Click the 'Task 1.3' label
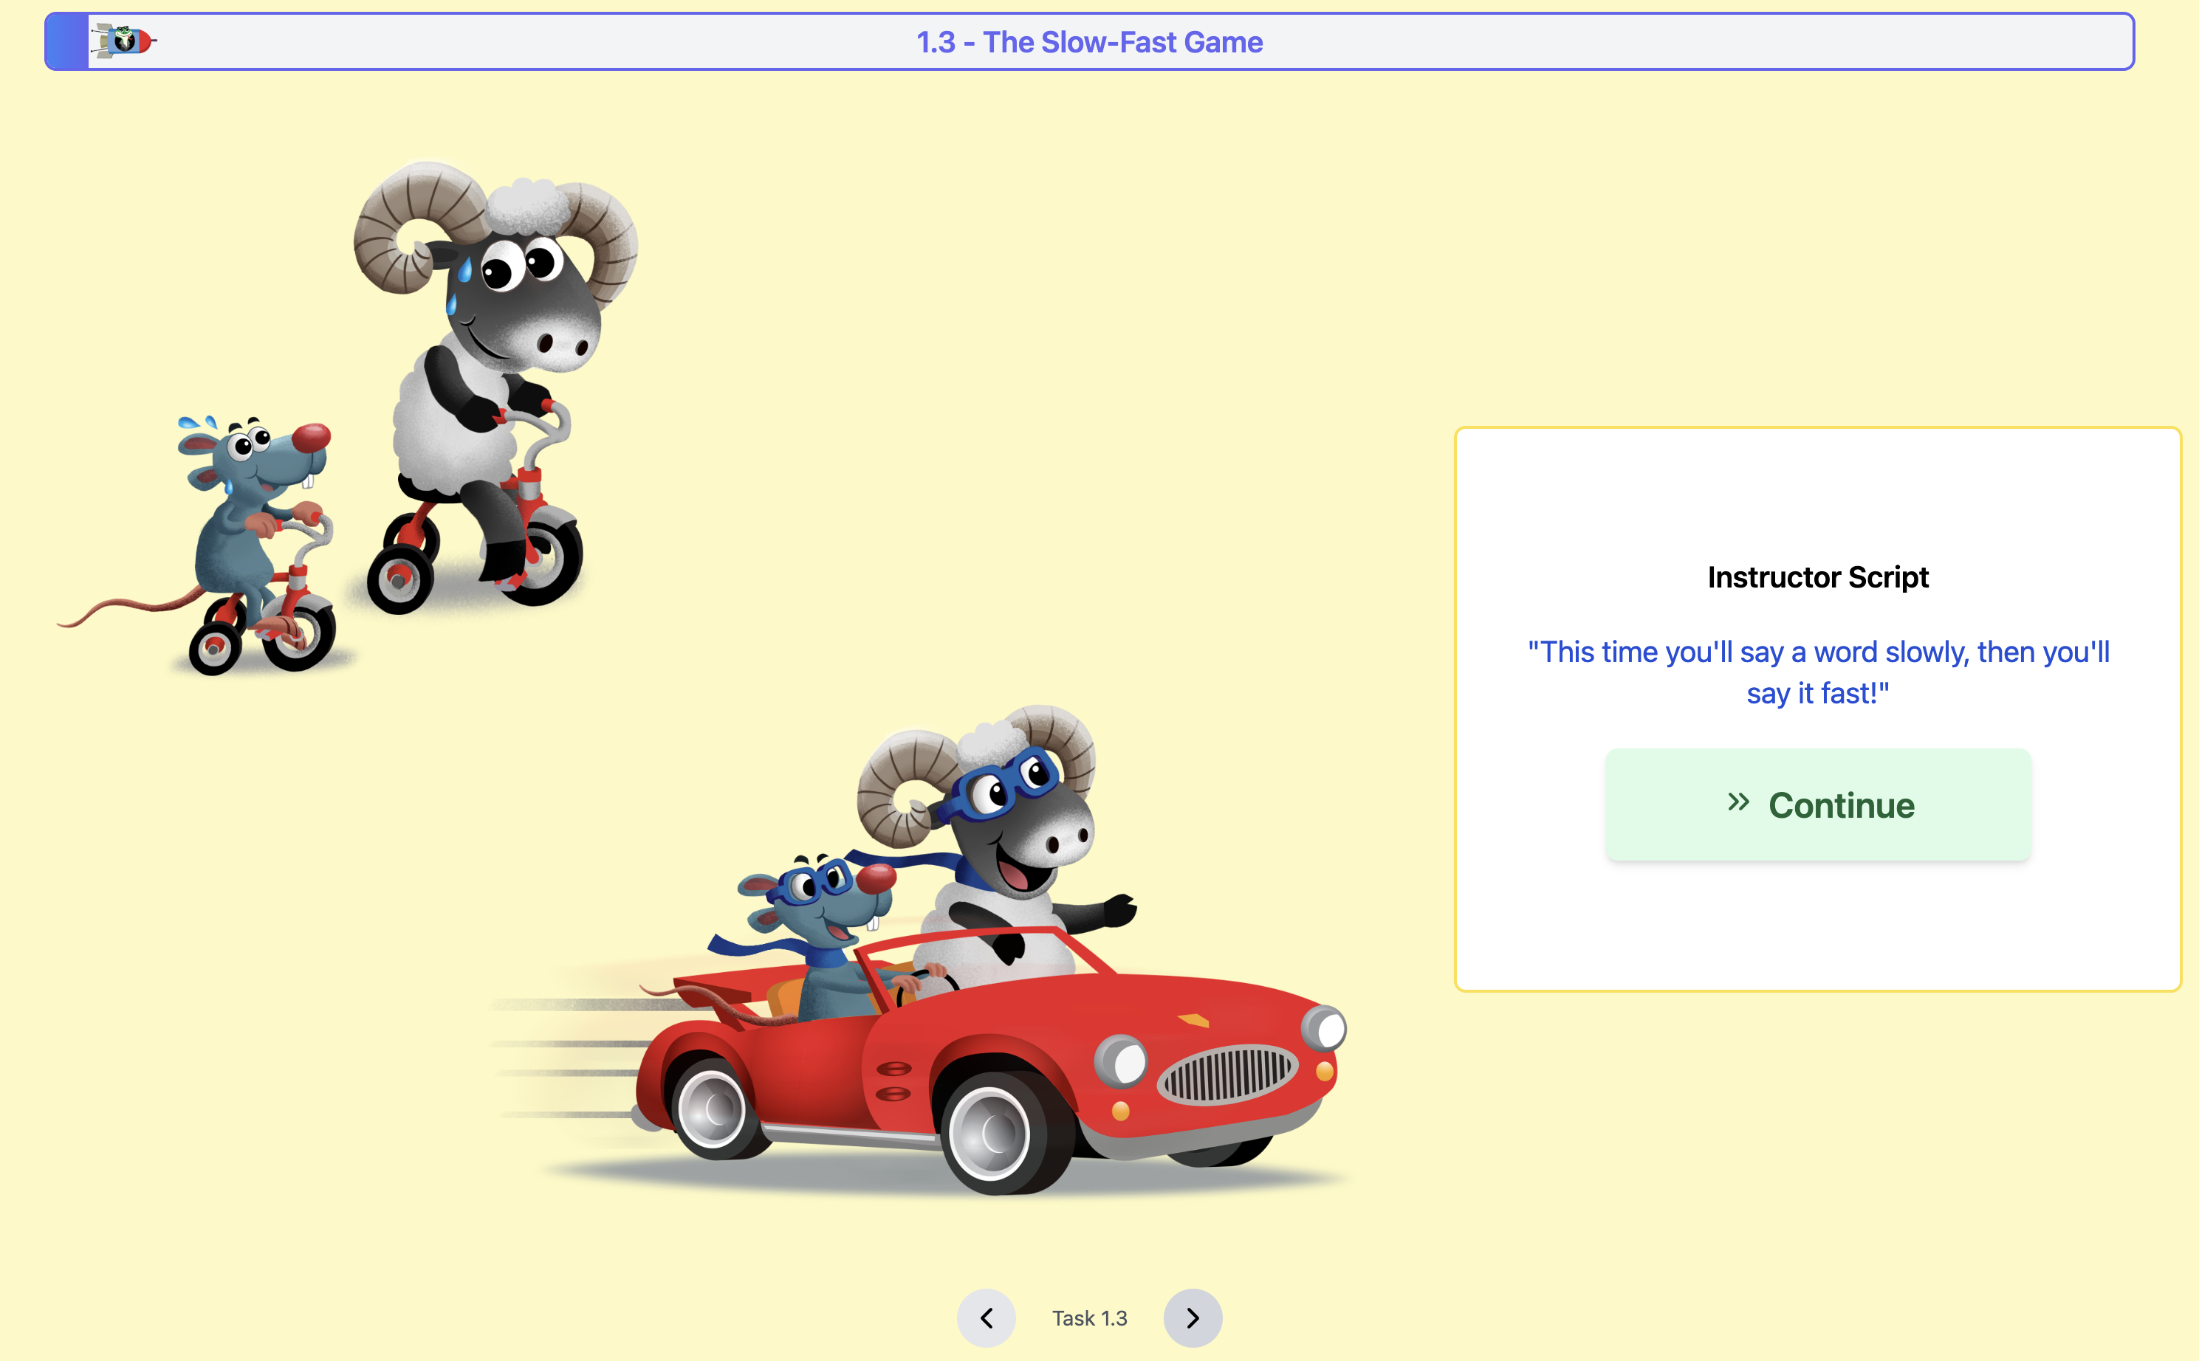Image resolution: width=2199 pixels, height=1361 pixels. [1088, 1317]
